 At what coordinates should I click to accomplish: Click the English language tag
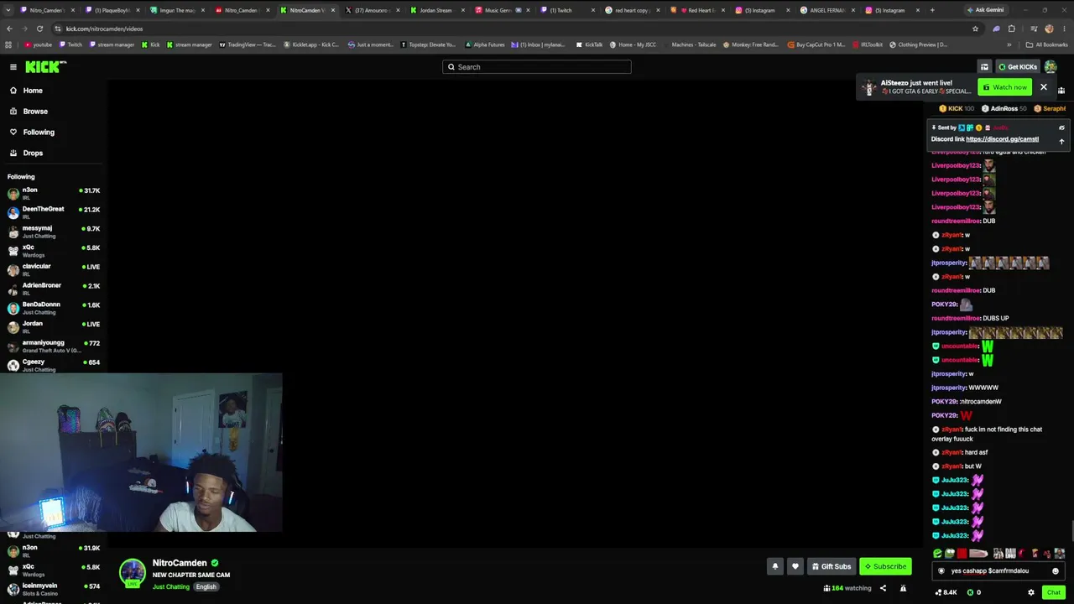(206, 587)
